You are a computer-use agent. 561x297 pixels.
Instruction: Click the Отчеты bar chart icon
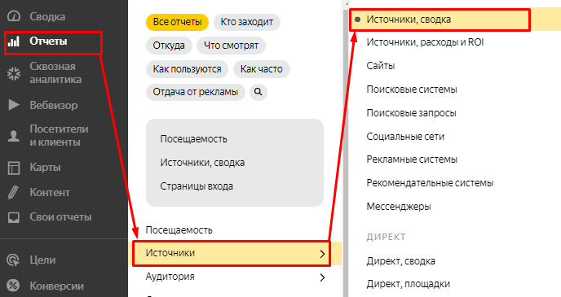[x=14, y=41]
